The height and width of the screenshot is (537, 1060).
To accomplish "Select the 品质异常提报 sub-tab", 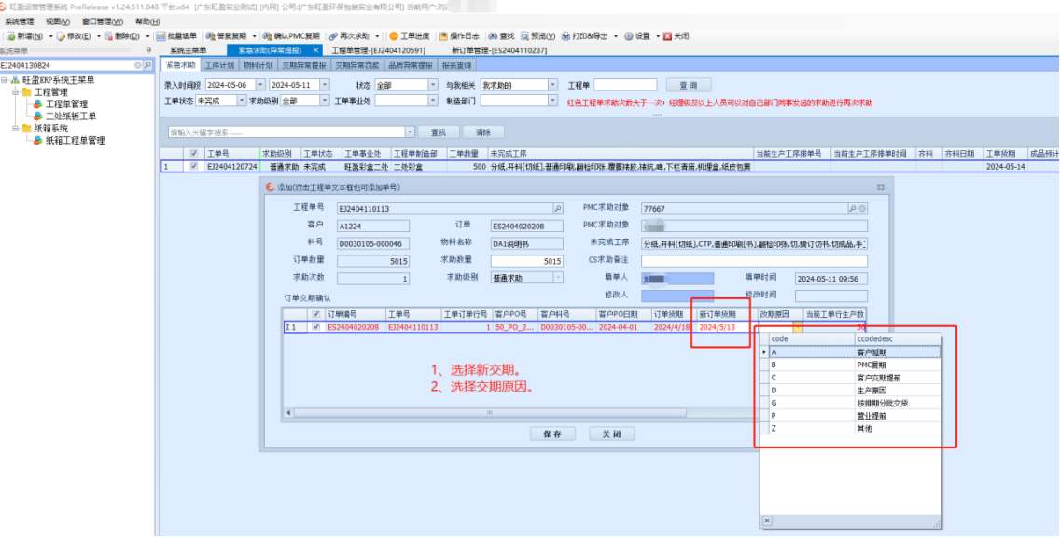I will pyautogui.click(x=410, y=65).
